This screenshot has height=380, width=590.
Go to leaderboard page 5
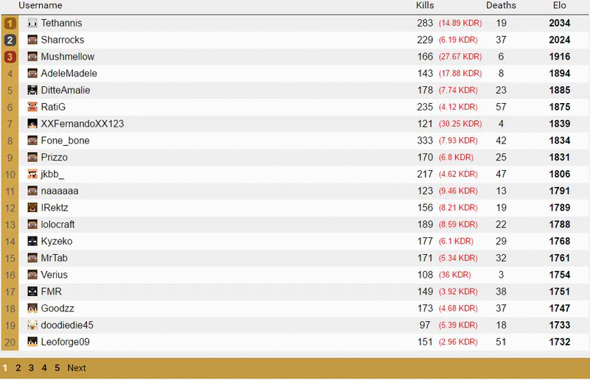point(58,368)
